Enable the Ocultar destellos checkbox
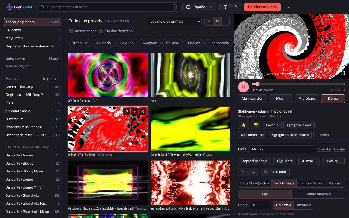 [101, 31]
